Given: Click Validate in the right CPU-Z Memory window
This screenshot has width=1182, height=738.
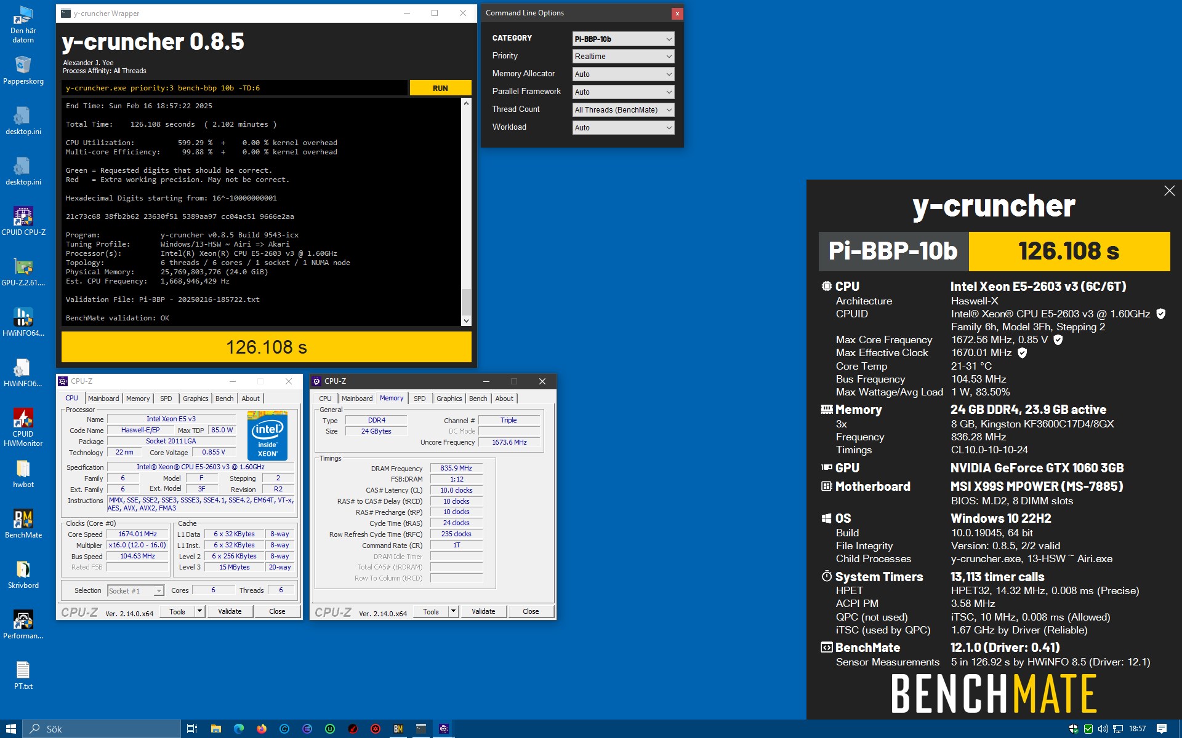Looking at the screenshot, I should (x=483, y=611).
